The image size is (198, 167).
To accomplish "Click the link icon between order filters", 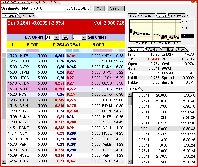I will [65, 37].
